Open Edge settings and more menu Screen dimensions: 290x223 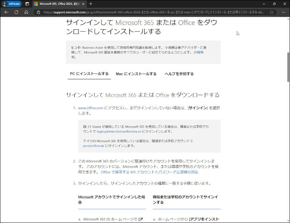(283, 12)
